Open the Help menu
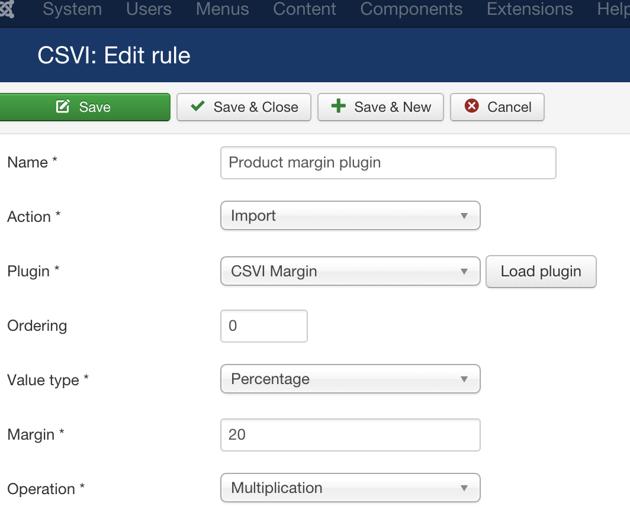 [613, 9]
